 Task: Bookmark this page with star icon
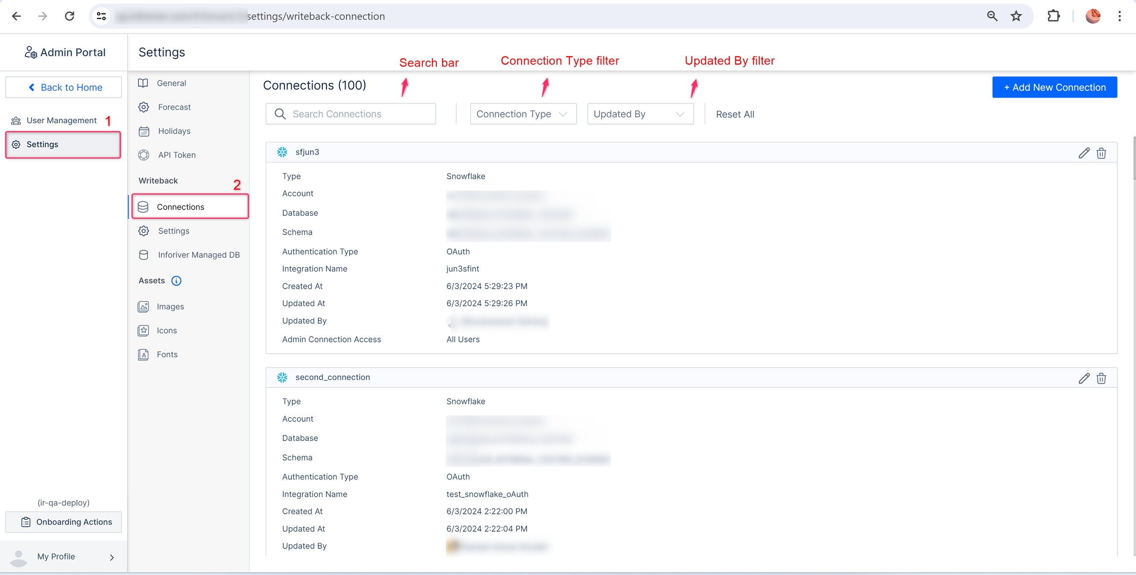(x=1016, y=16)
